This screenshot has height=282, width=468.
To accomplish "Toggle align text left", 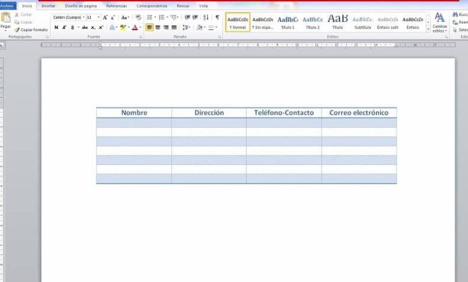I will (x=149, y=28).
